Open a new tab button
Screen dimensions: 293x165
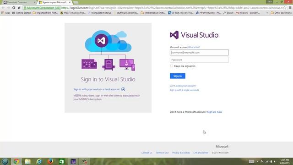[x=76, y=2]
